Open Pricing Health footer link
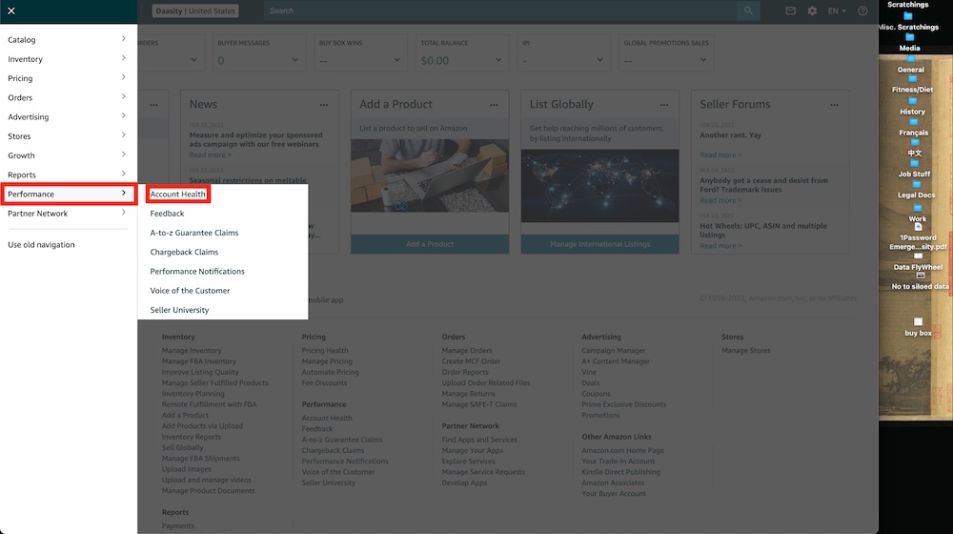953x534 pixels. coord(325,350)
